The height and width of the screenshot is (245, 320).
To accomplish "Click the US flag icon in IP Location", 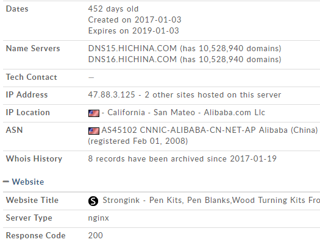I will point(94,113).
